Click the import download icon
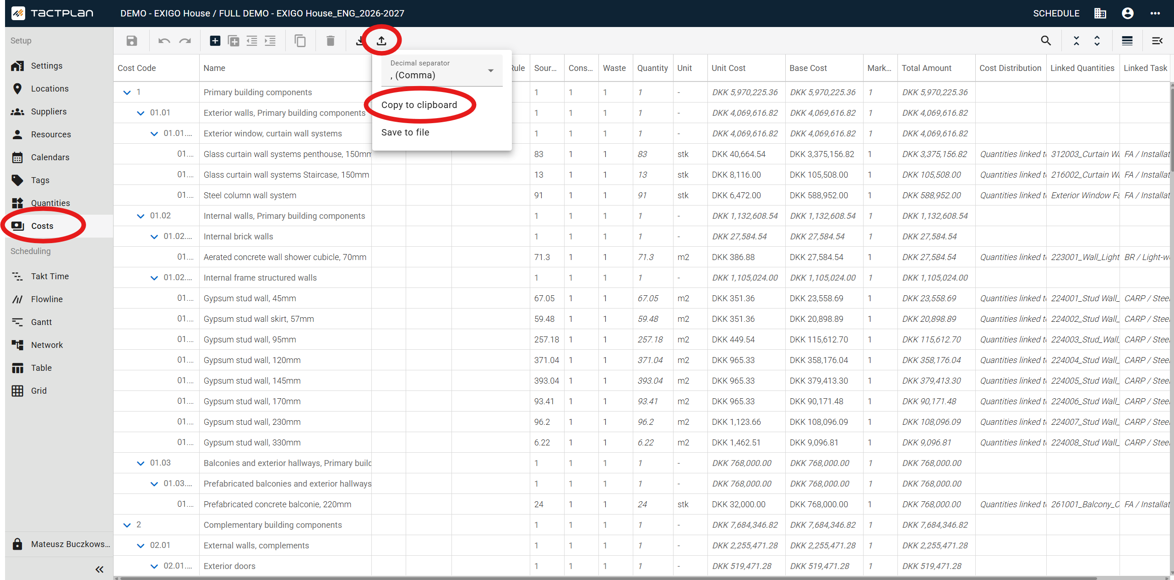 [x=360, y=41]
